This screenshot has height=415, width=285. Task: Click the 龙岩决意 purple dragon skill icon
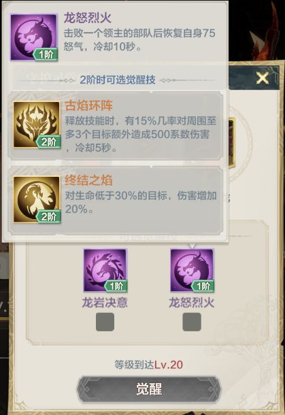tap(105, 270)
